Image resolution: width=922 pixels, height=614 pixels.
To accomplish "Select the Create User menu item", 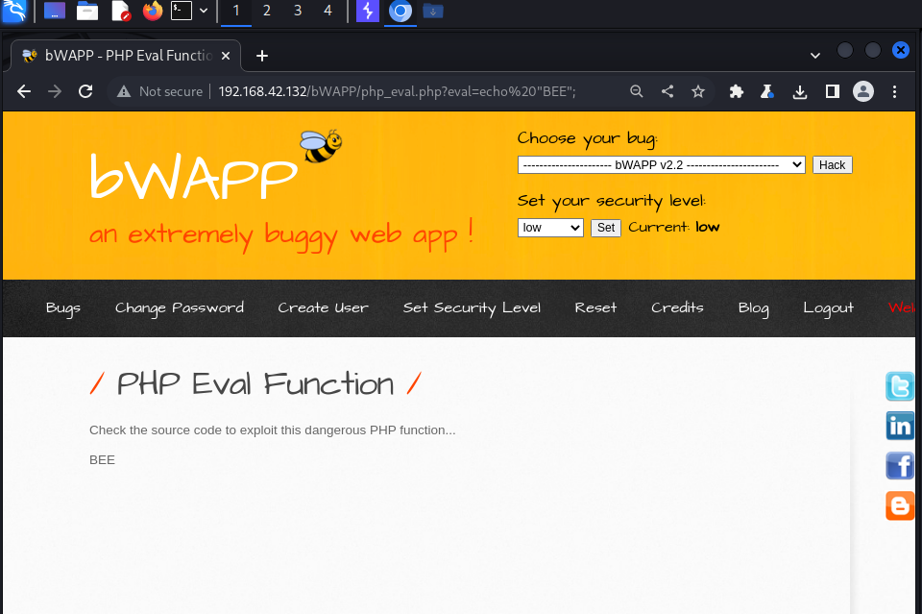I will pyautogui.click(x=323, y=307).
